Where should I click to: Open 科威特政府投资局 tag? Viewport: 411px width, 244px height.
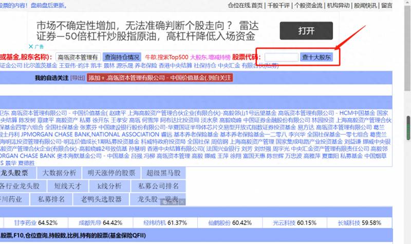(163, 142)
